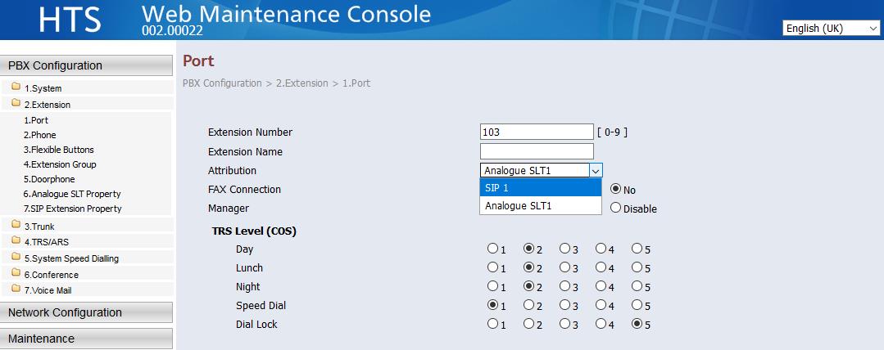Click the Extension Name text field
This screenshot has height=350, width=884.
[537, 151]
